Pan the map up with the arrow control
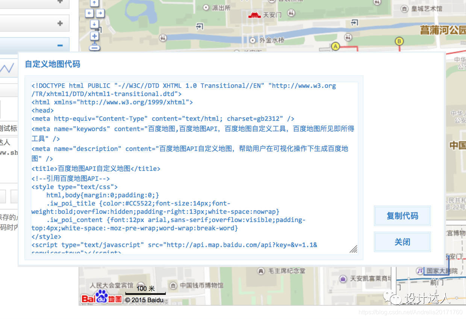The width and height of the screenshot is (466, 319). [x=95, y=3]
